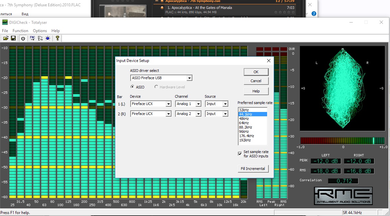Screen dimensions: 390x216
Task: Click the dialog Help button
Action: pyautogui.click(x=256, y=91)
